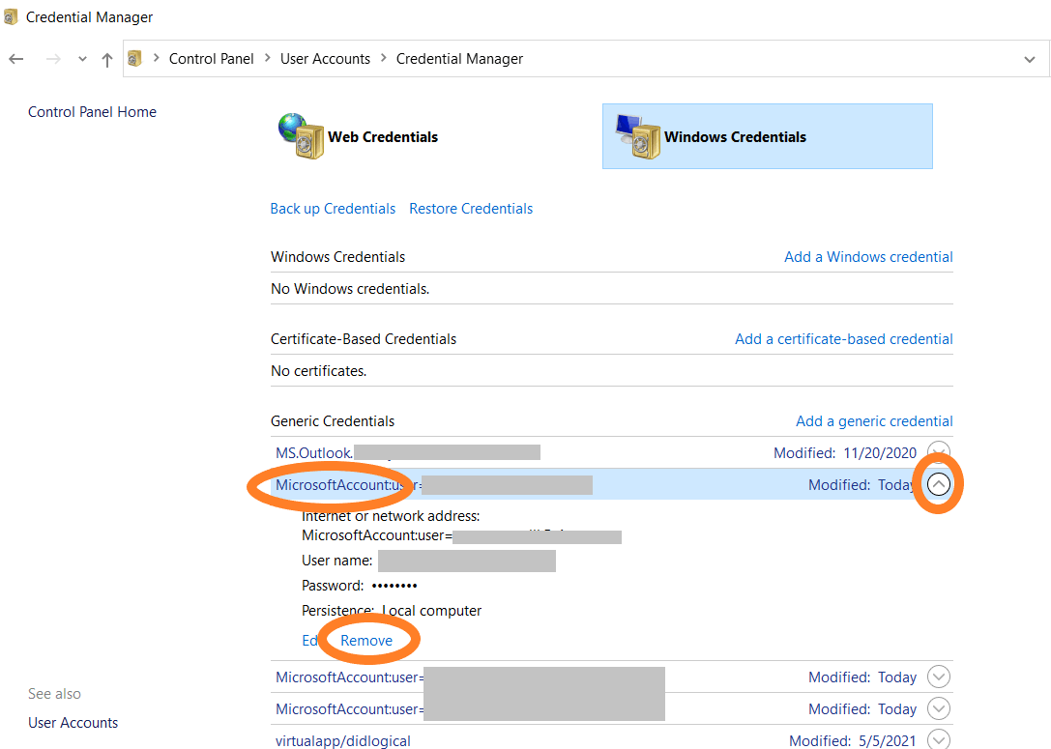
Task: Open the virtualapp/didlogical credential entry
Action: (343, 741)
